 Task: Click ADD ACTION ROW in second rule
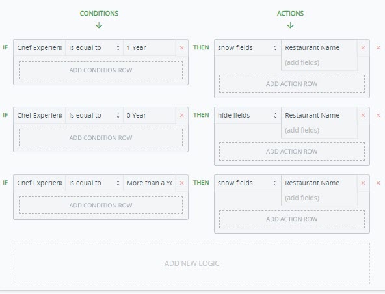coord(292,152)
